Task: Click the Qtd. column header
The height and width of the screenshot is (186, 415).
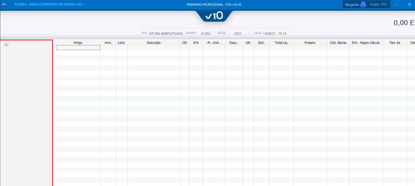Action: click(261, 43)
